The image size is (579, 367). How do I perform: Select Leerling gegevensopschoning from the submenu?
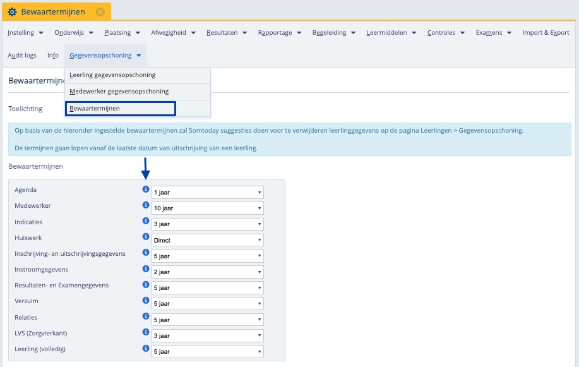coord(112,75)
